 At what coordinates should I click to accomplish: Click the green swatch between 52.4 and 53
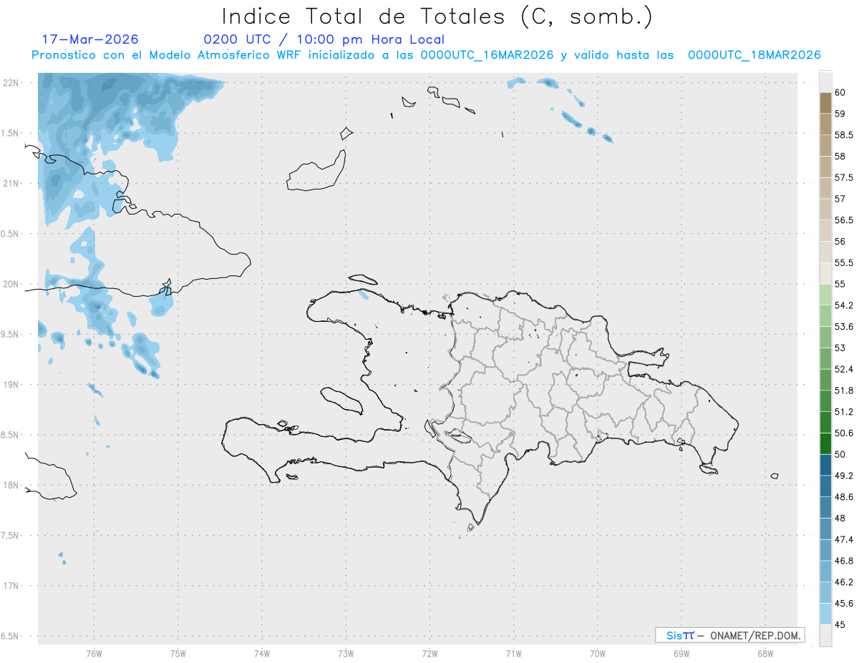[825, 358]
